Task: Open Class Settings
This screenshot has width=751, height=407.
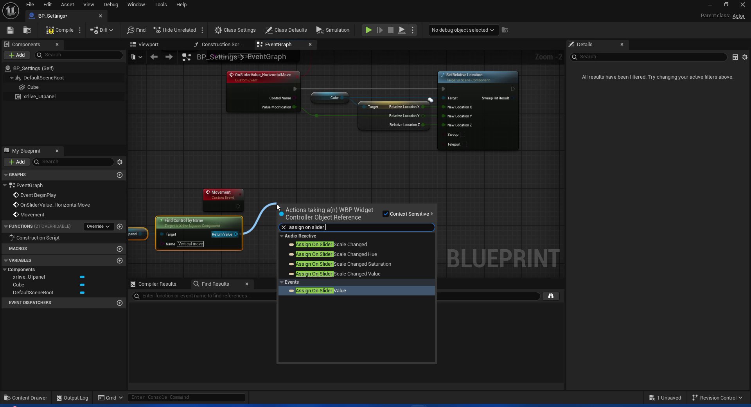Action: [235, 30]
